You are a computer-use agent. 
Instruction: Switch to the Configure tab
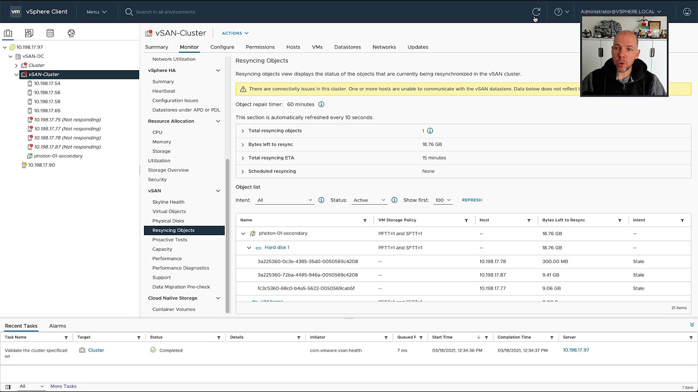click(x=222, y=47)
